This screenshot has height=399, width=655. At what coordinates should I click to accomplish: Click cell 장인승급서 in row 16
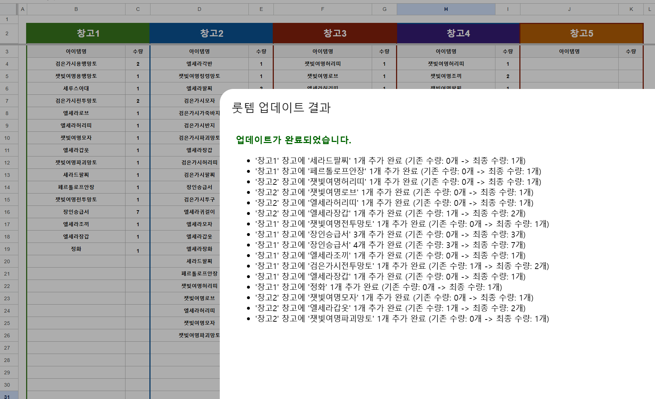(76, 212)
